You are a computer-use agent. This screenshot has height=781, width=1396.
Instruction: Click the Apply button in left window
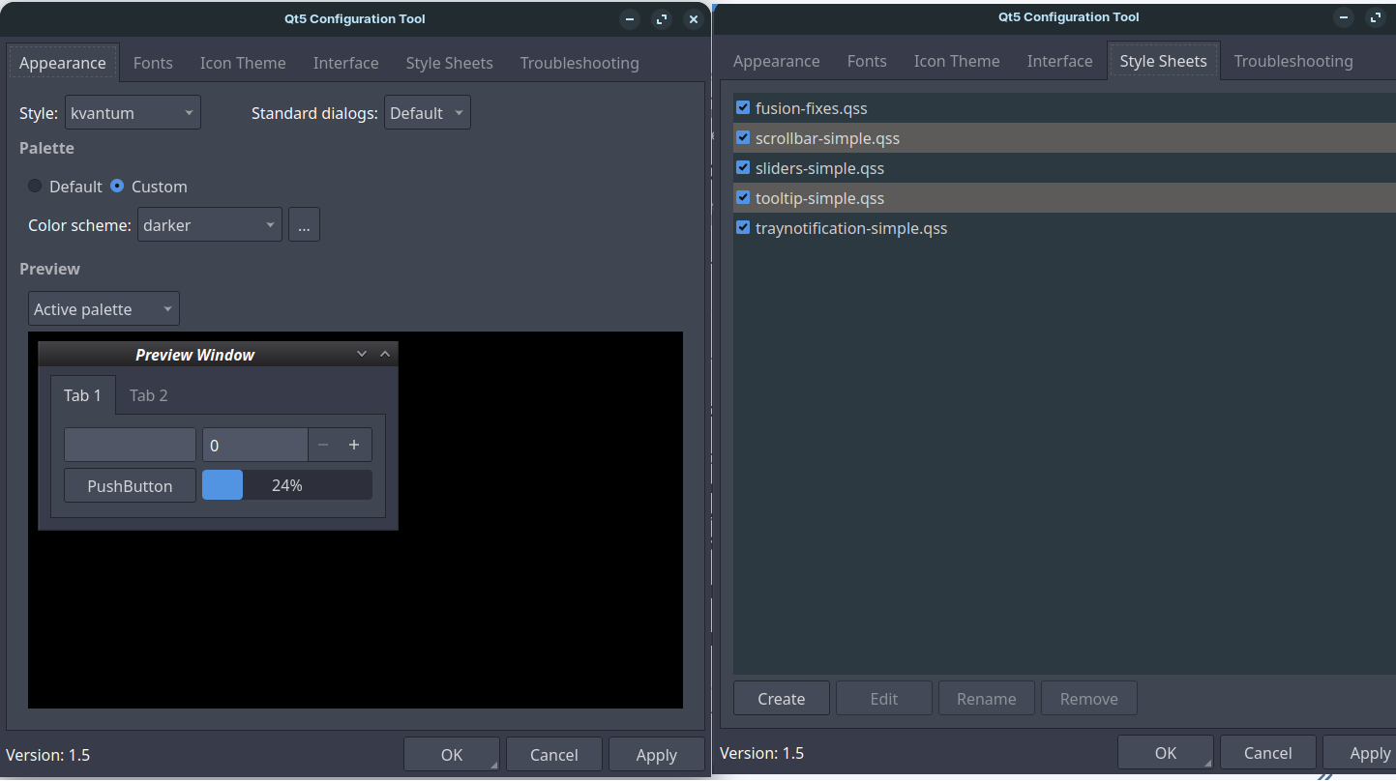pyautogui.click(x=656, y=755)
